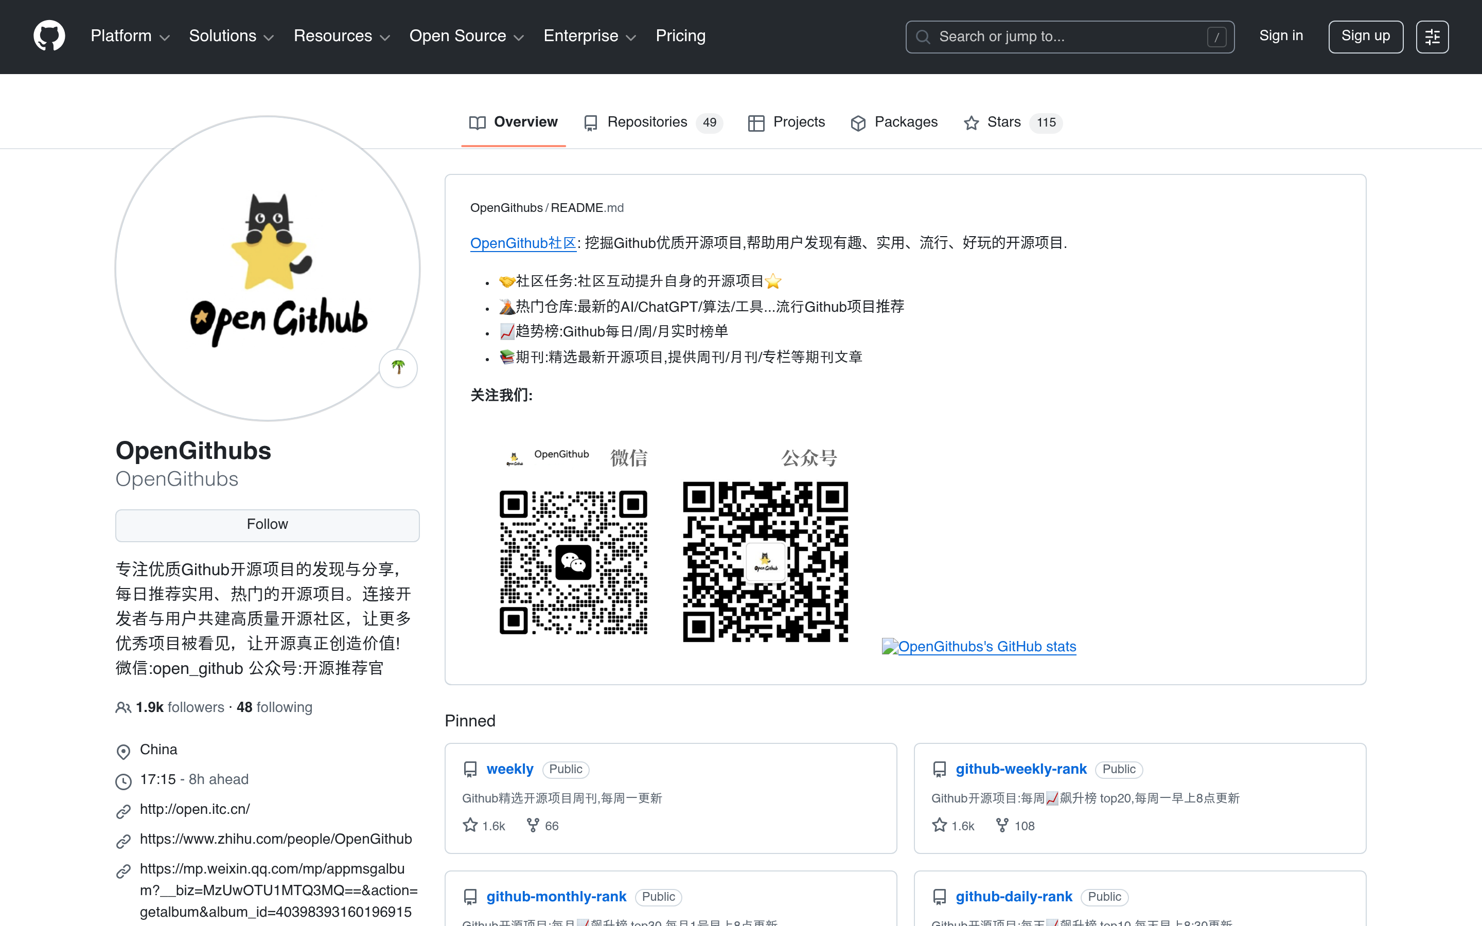Click the repo icon beside weekly
Viewport: 1482px width, 926px height.
[x=470, y=769]
